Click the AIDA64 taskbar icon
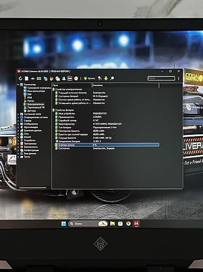203x272 pixels. (137, 224)
